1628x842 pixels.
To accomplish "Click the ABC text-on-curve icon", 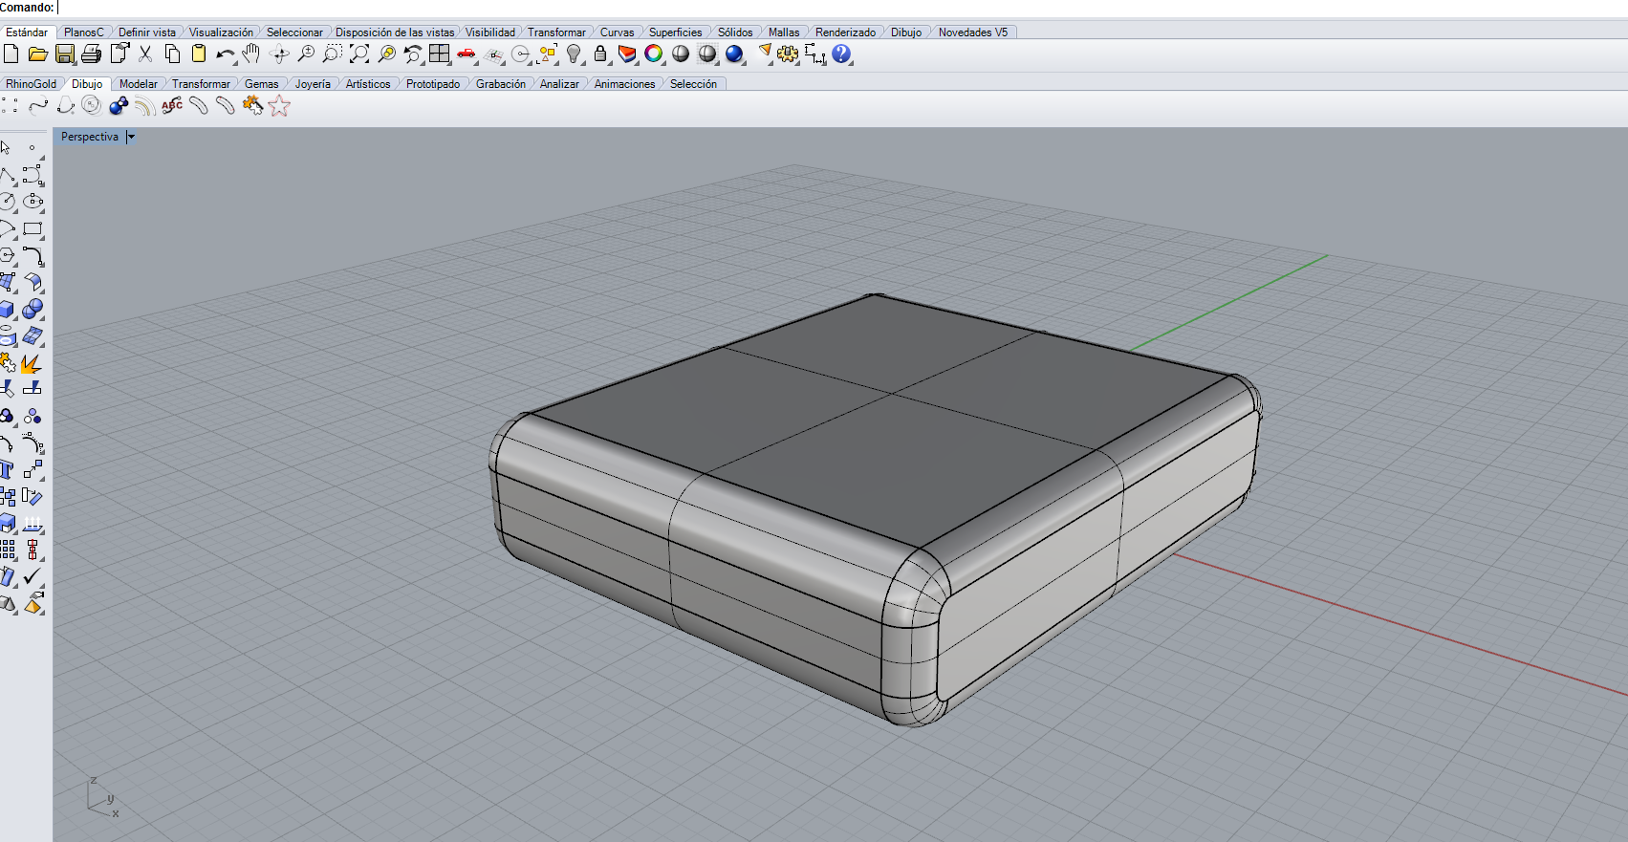I will pyautogui.click(x=172, y=106).
